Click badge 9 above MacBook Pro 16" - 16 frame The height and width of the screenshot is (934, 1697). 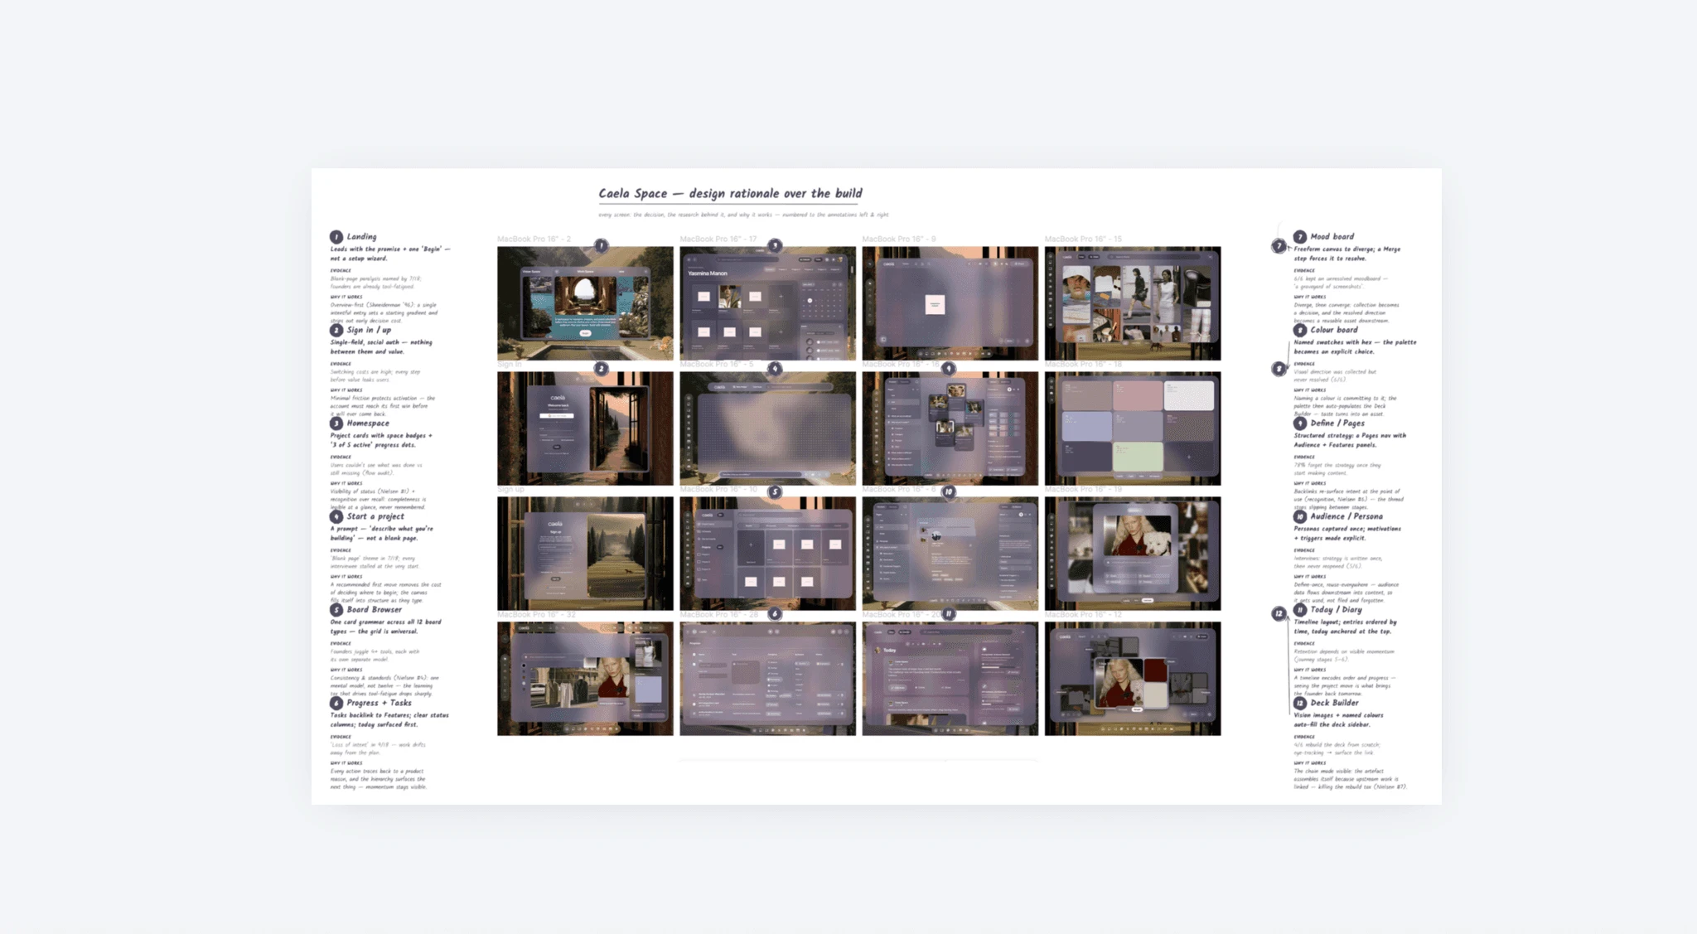point(949,368)
